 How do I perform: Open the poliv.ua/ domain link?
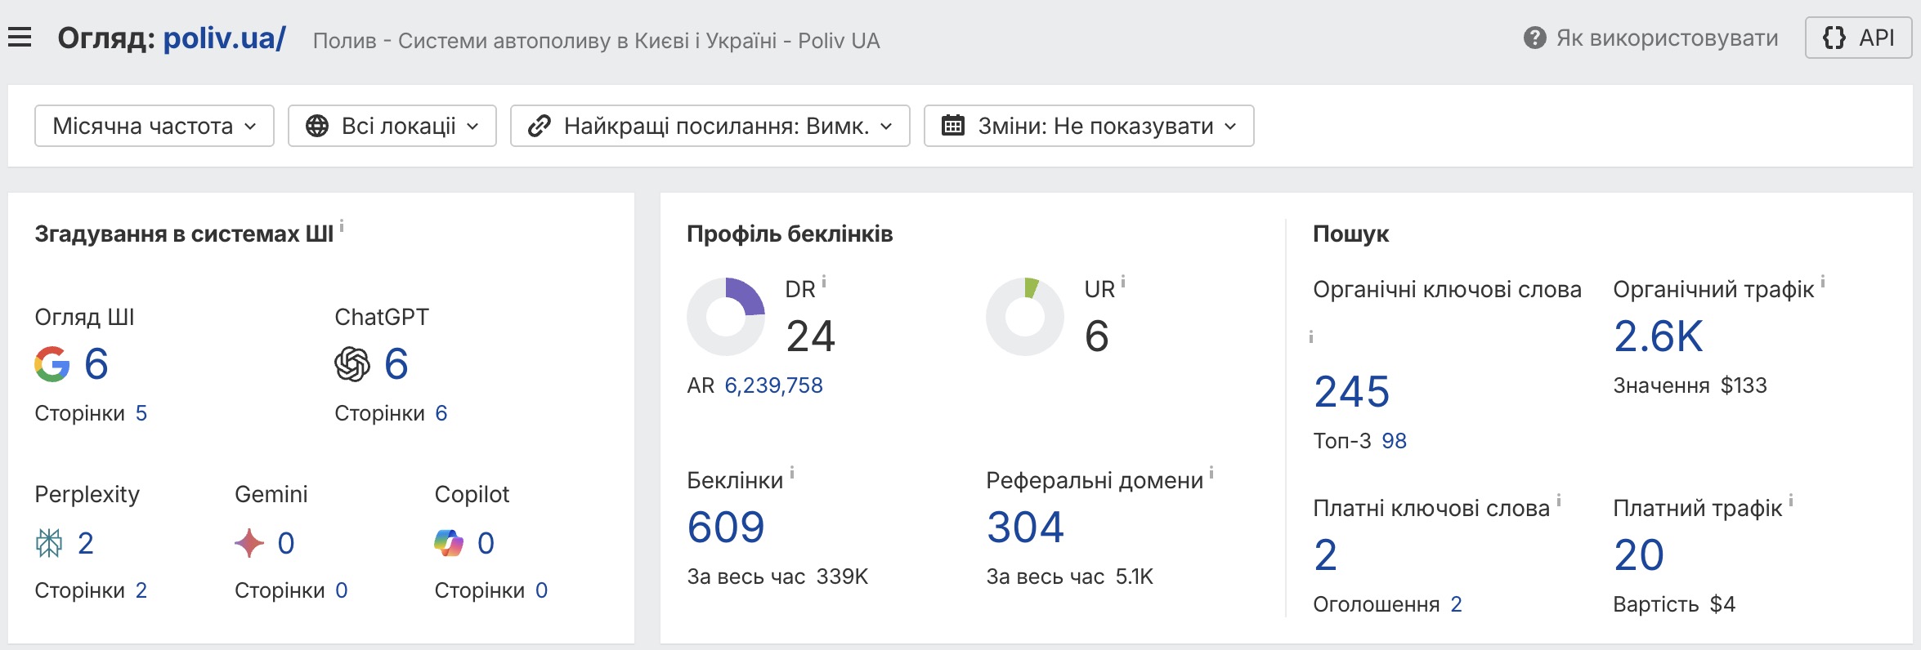click(224, 38)
